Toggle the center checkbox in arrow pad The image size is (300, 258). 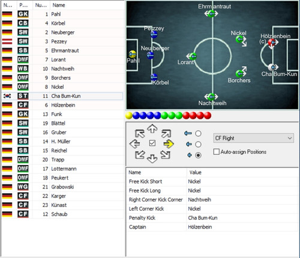(152, 143)
